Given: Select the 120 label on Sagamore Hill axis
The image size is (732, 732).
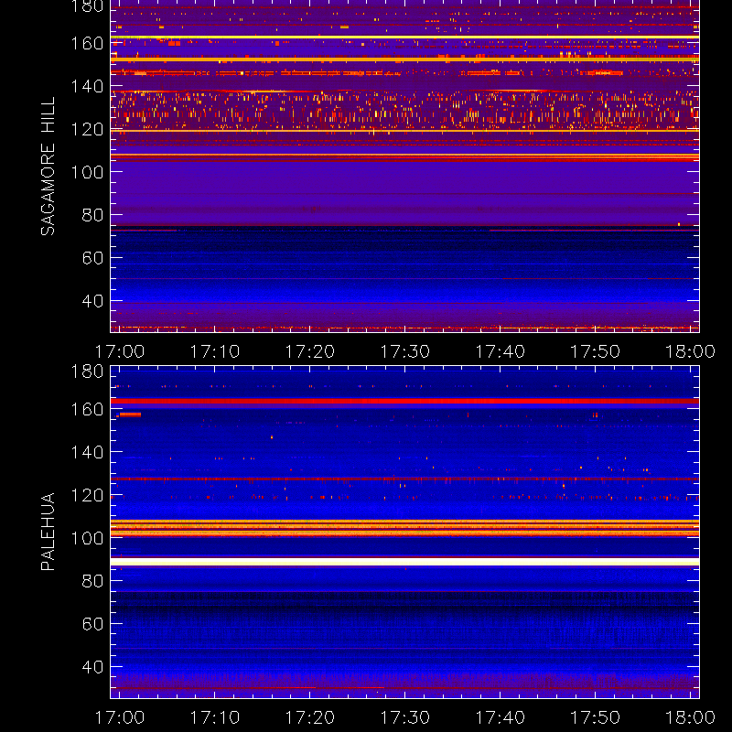Looking at the screenshot, I should (87, 129).
